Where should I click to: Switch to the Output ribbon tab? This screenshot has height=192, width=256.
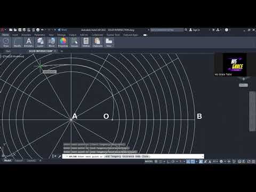(x=73, y=35)
